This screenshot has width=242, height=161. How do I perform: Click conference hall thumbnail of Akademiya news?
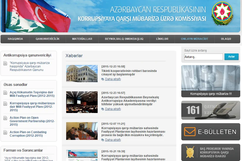pyautogui.click(x=82, y=102)
